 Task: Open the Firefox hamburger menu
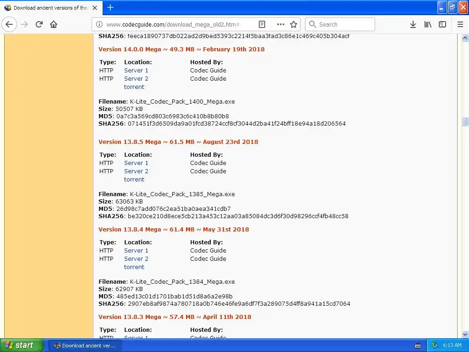click(x=460, y=24)
